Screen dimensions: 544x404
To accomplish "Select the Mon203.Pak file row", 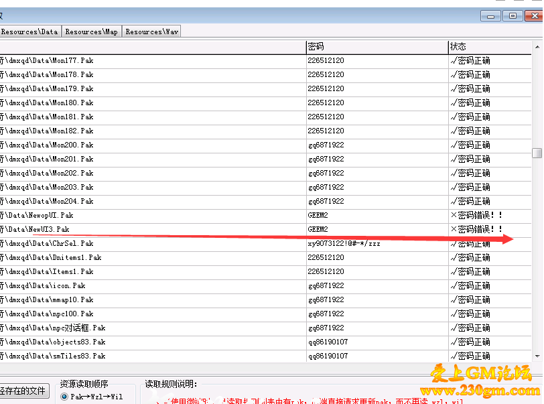I will (265, 188).
